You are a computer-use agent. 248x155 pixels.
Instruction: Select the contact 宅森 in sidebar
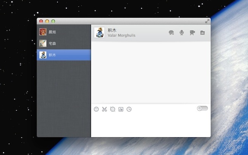(64, 43)
